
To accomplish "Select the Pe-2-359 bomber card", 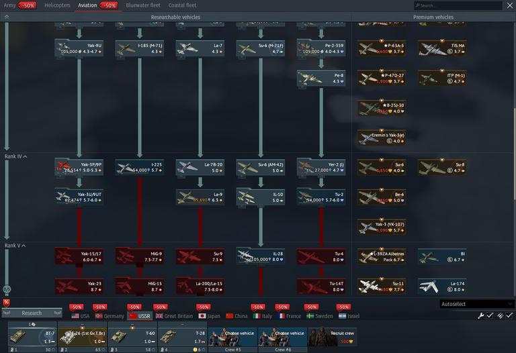I will pos(321,48).
